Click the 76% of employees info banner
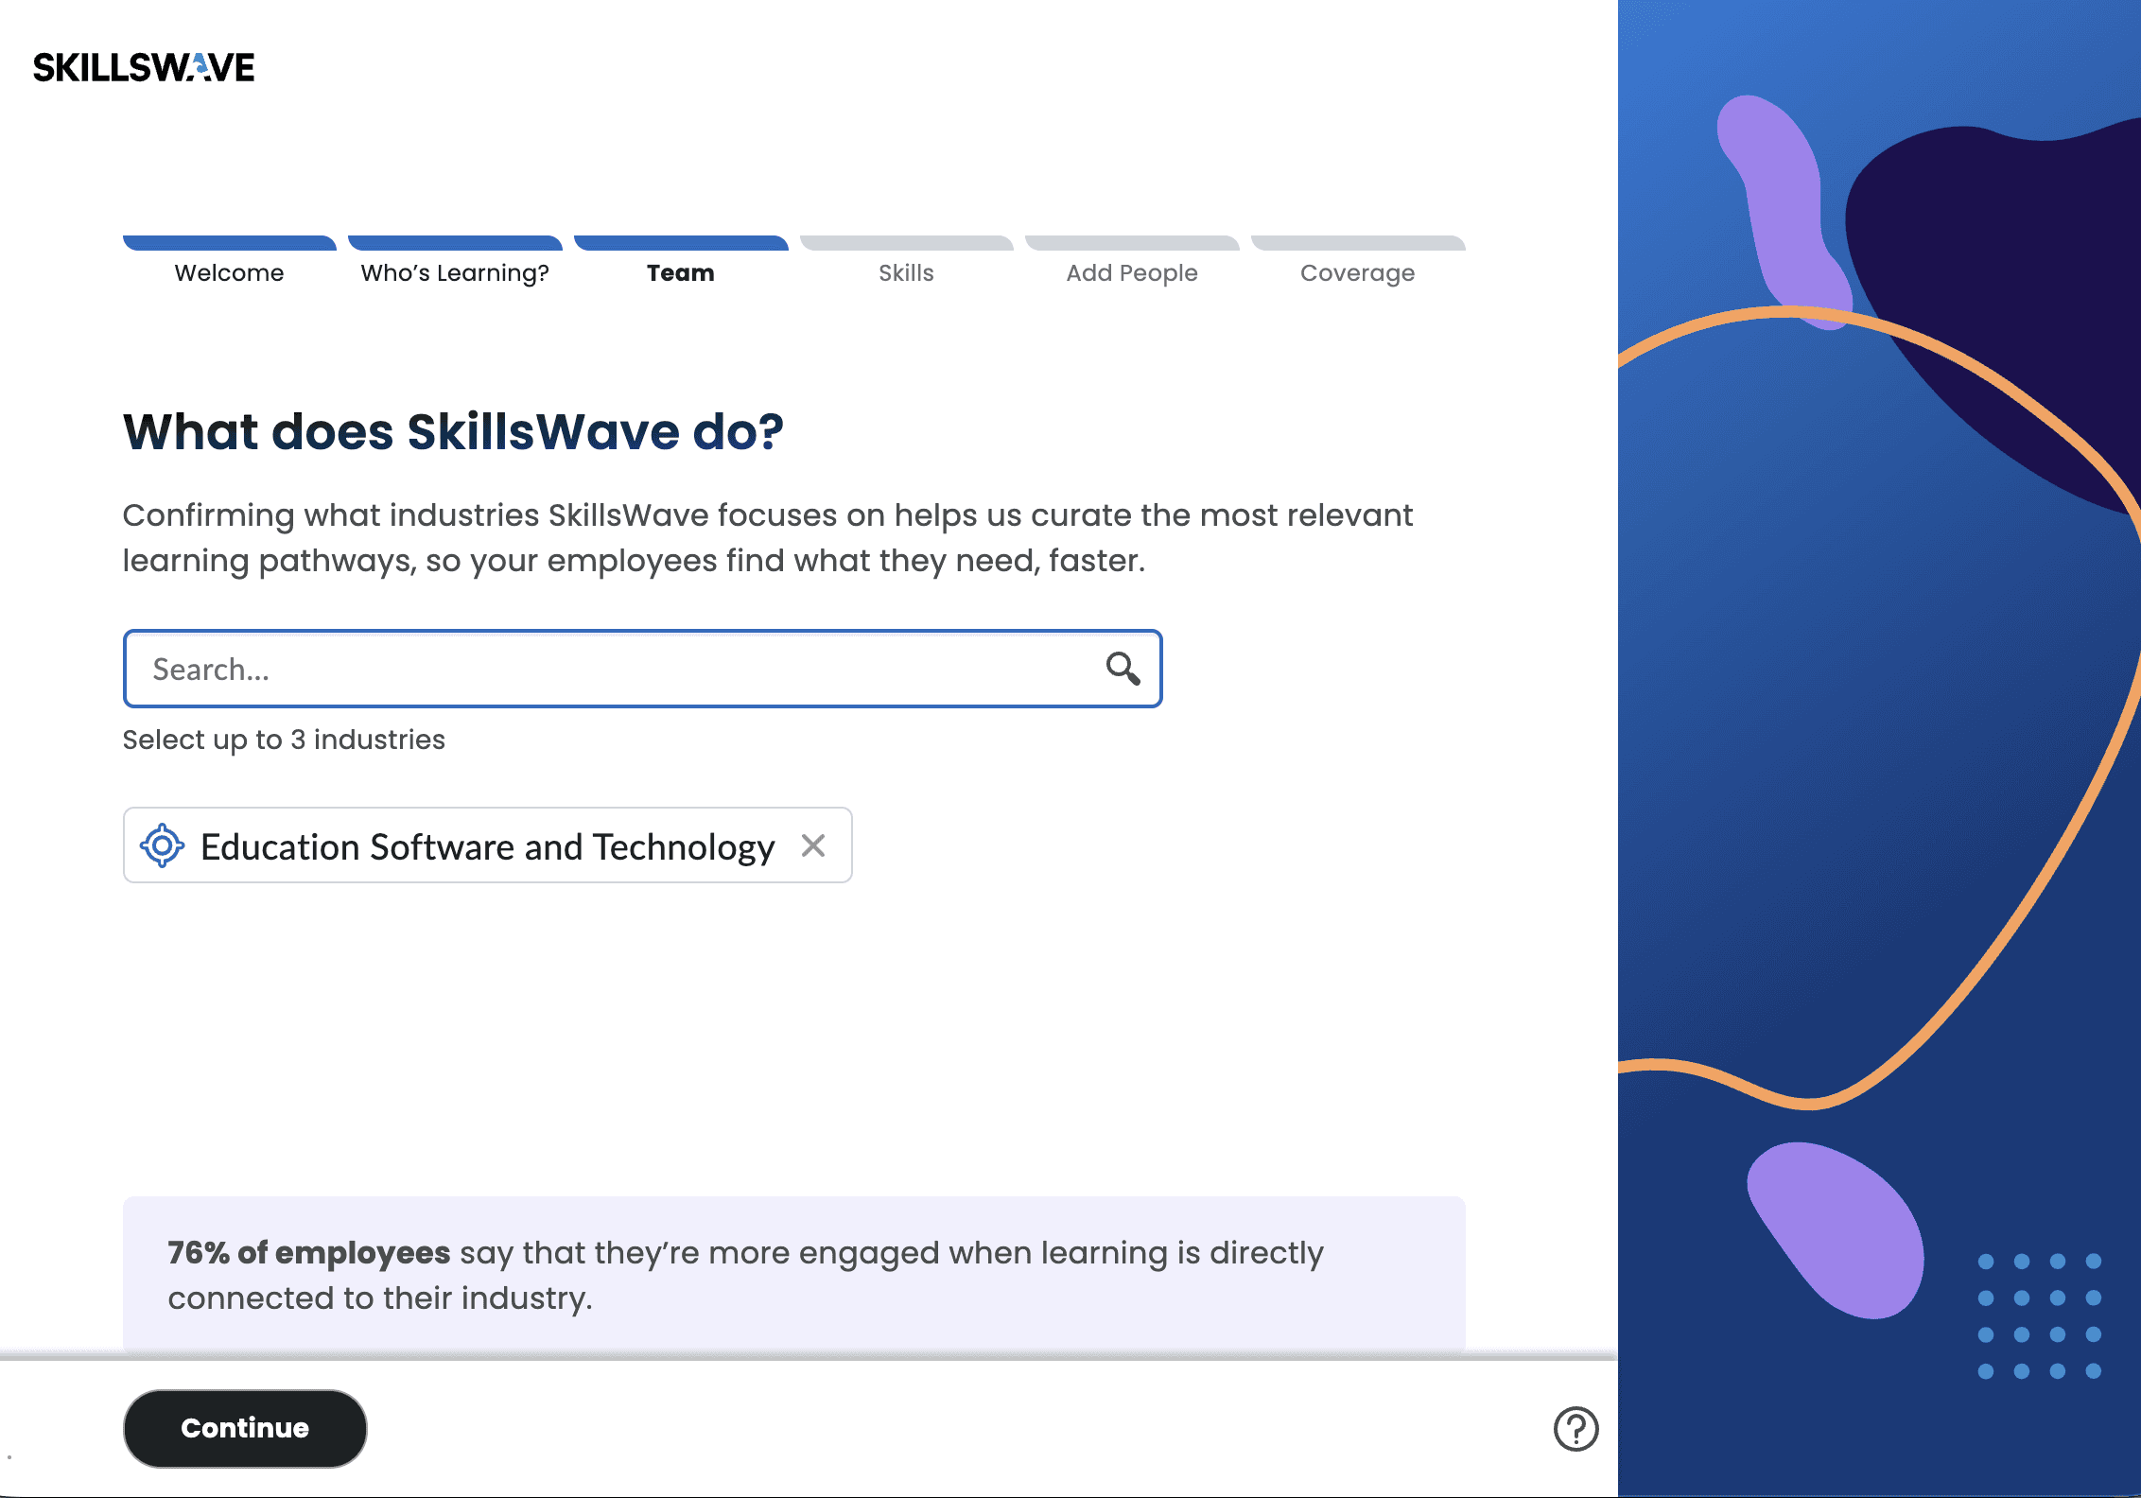2141x1498 pixels. [792, 1274]
